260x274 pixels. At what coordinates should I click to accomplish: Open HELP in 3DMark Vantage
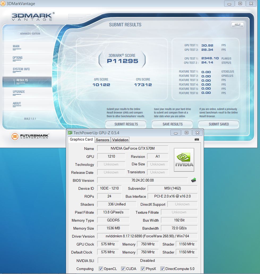(237, 25)
